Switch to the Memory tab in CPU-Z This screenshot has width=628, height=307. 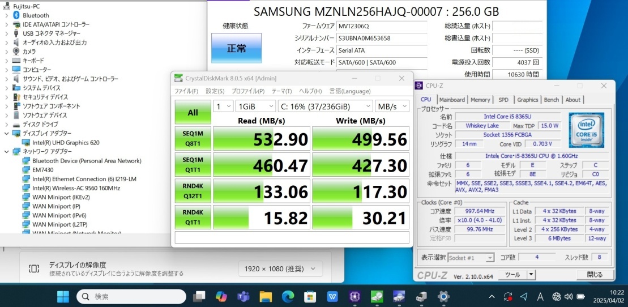480,100
